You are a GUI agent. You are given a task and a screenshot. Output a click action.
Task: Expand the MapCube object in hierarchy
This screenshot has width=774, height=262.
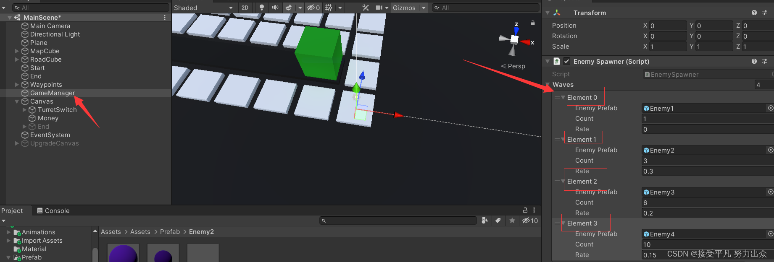tap(17, 51)
